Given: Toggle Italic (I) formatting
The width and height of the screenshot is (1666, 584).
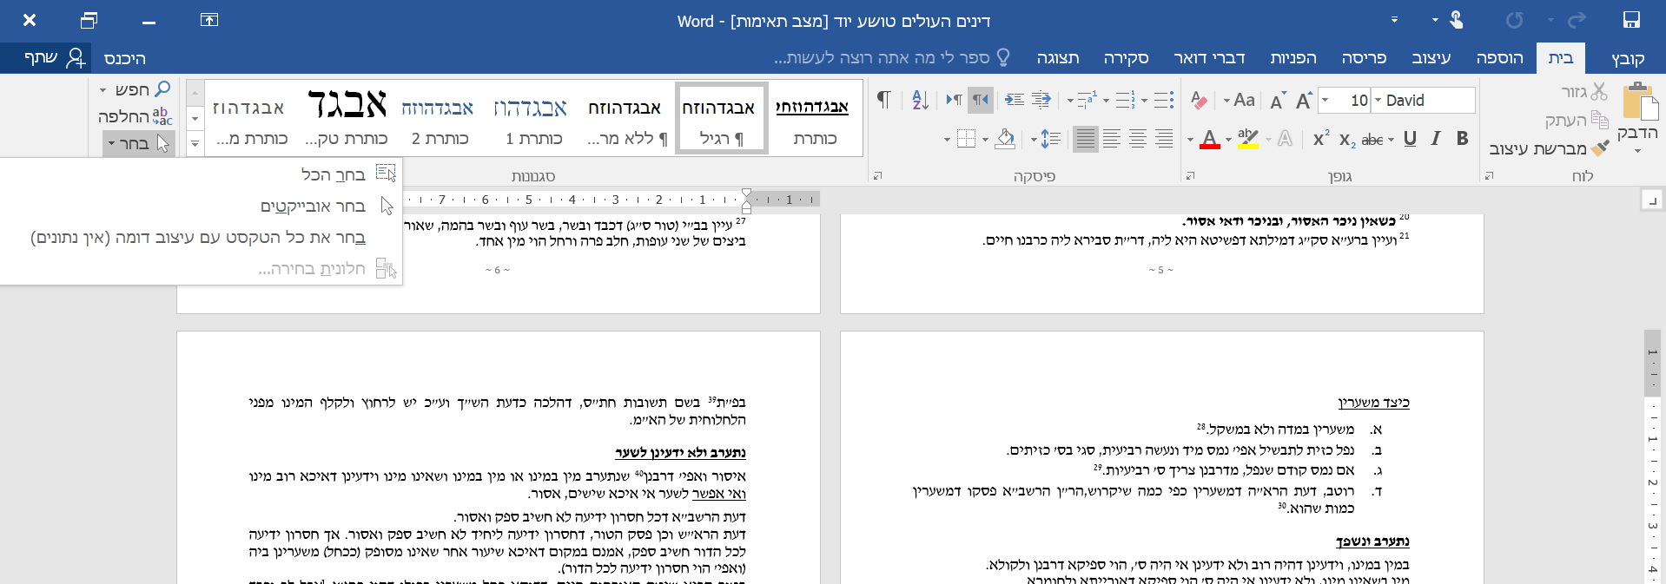Looking at the screenshot, I should (x=1436, y=139).
